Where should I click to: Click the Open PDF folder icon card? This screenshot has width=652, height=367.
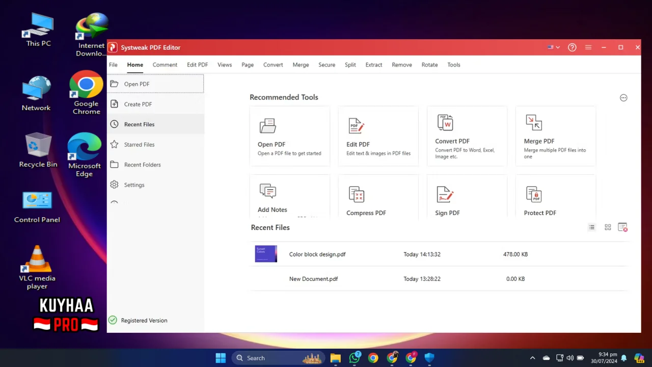(267, 125)
